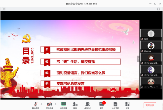Maximize the Tencent Meeting window
163x110 pixels.
tap(155, 4)
